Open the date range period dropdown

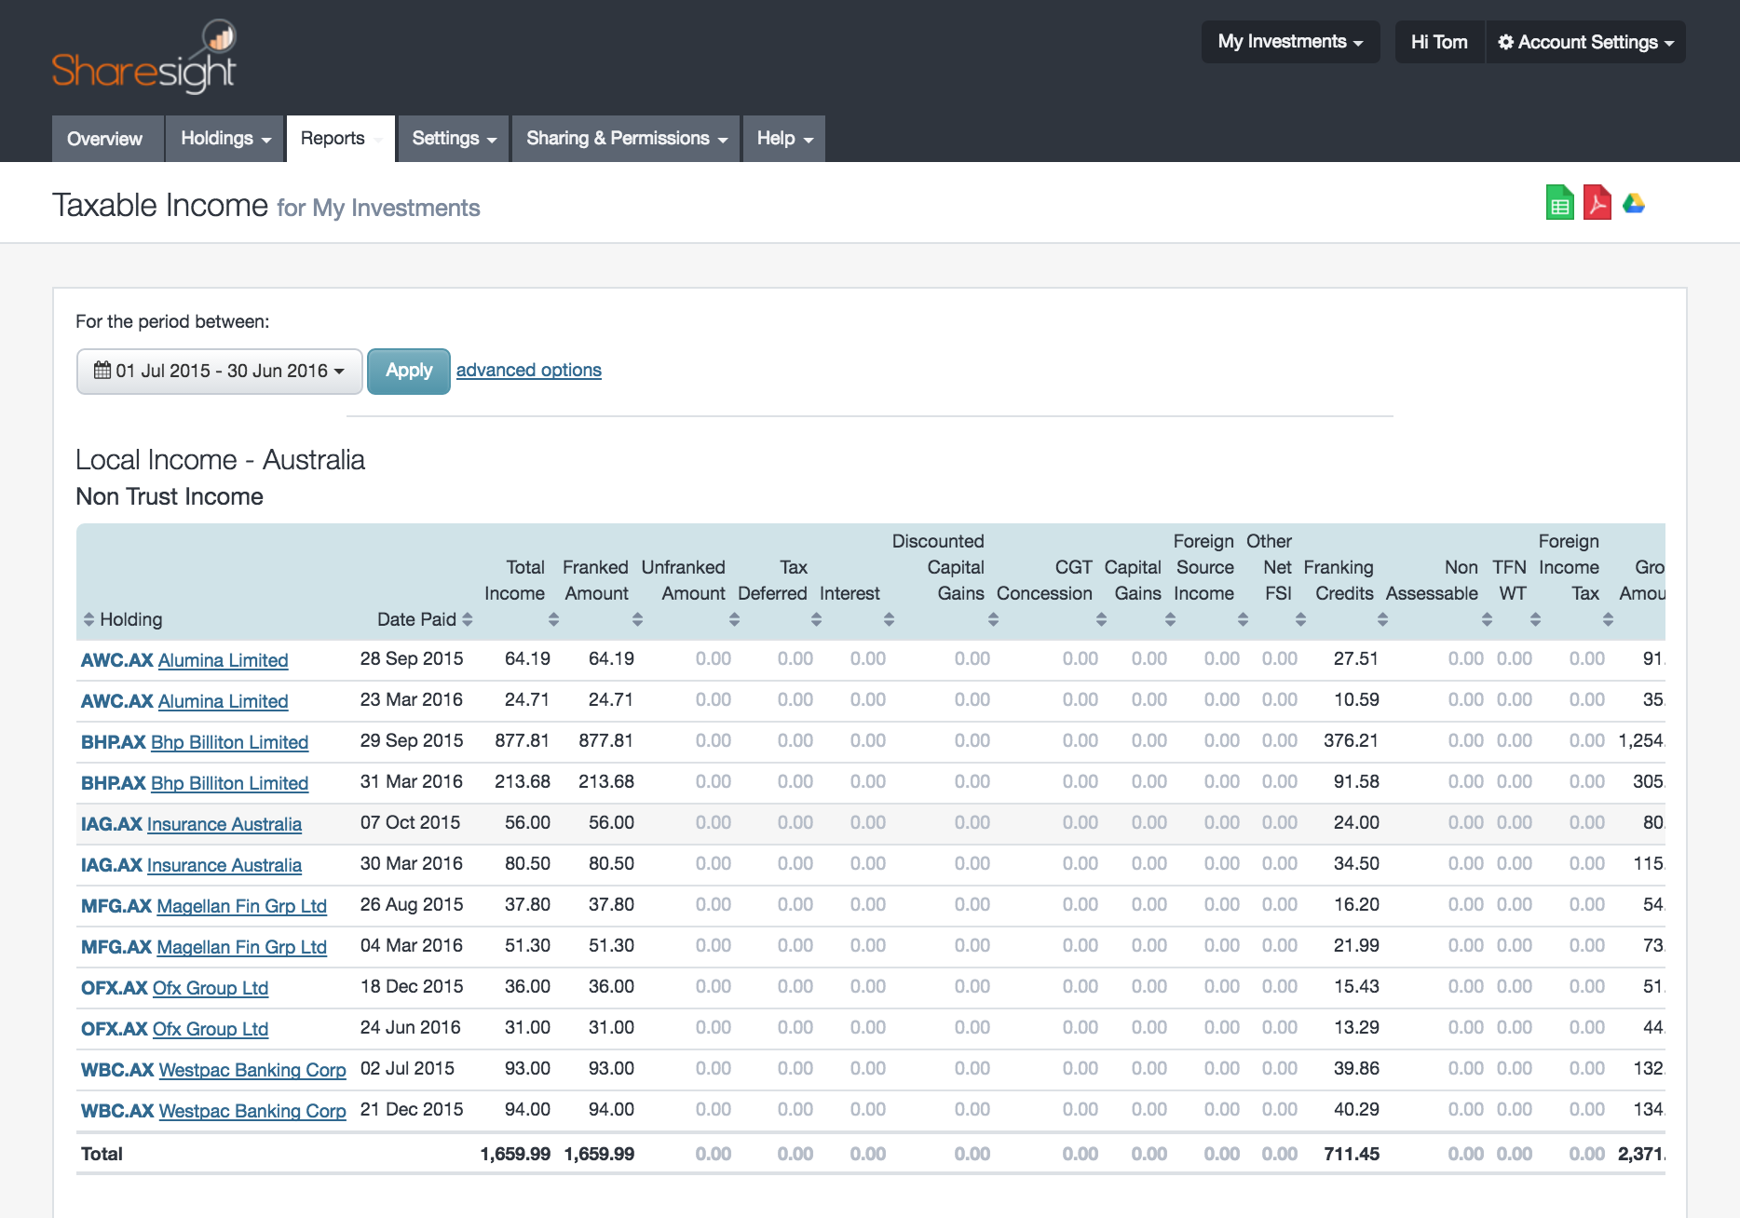pos(218,371)
